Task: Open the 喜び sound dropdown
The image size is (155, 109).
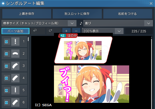Action: pyautogui.click(x=118, y=23)
